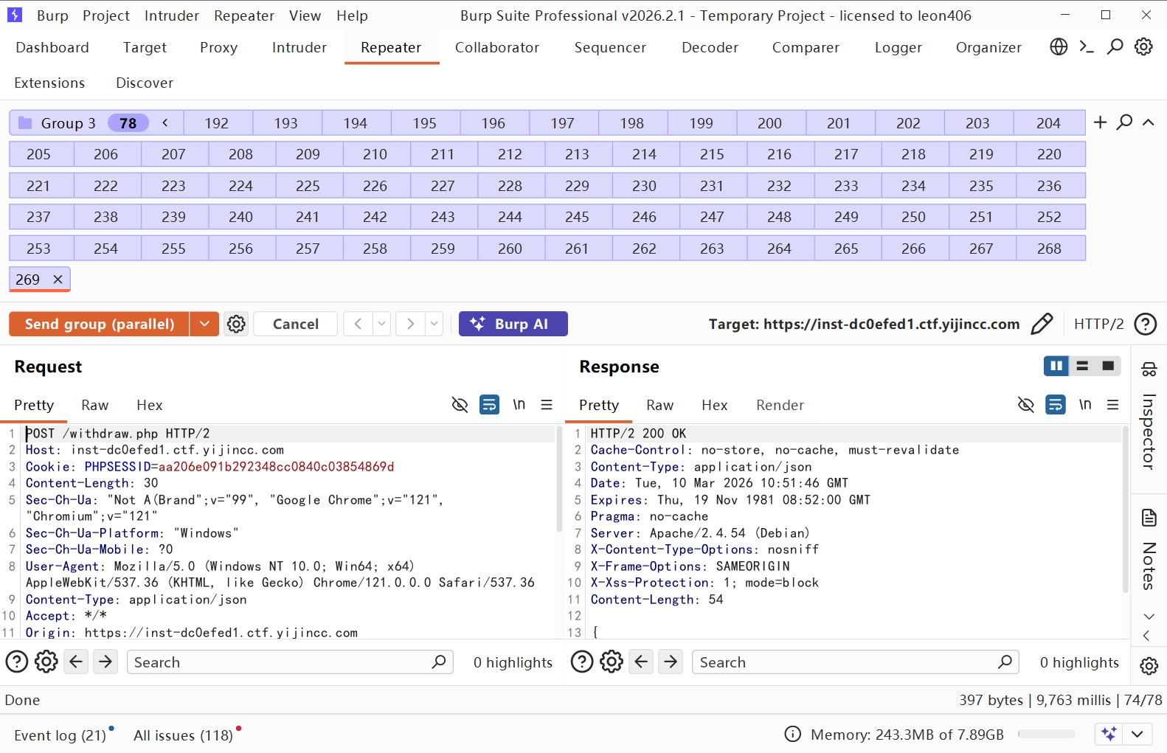Open the Repeater send settings gear
This screenshot has height=753, width=1167.
tap(236, 324)
